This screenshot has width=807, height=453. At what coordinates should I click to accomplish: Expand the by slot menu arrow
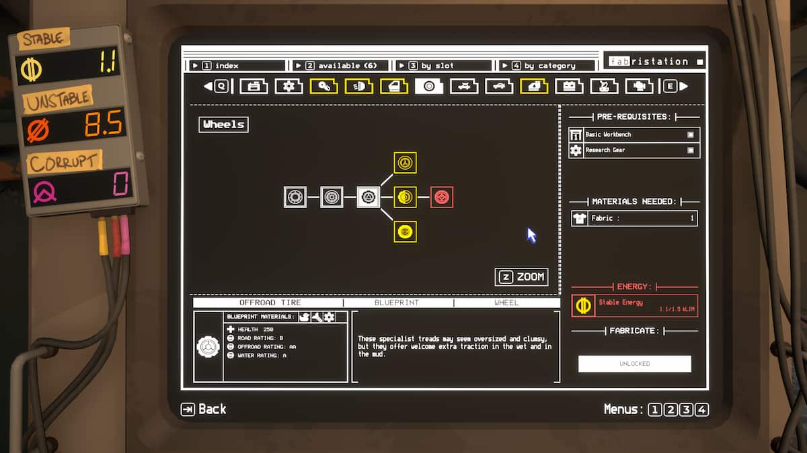(x=401, y=65)
